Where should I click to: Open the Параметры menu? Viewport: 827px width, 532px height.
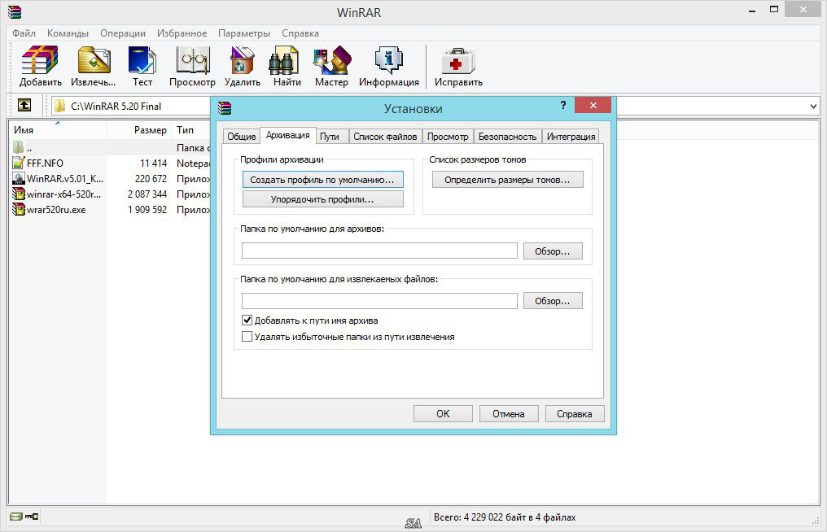[x=243, y=33]
